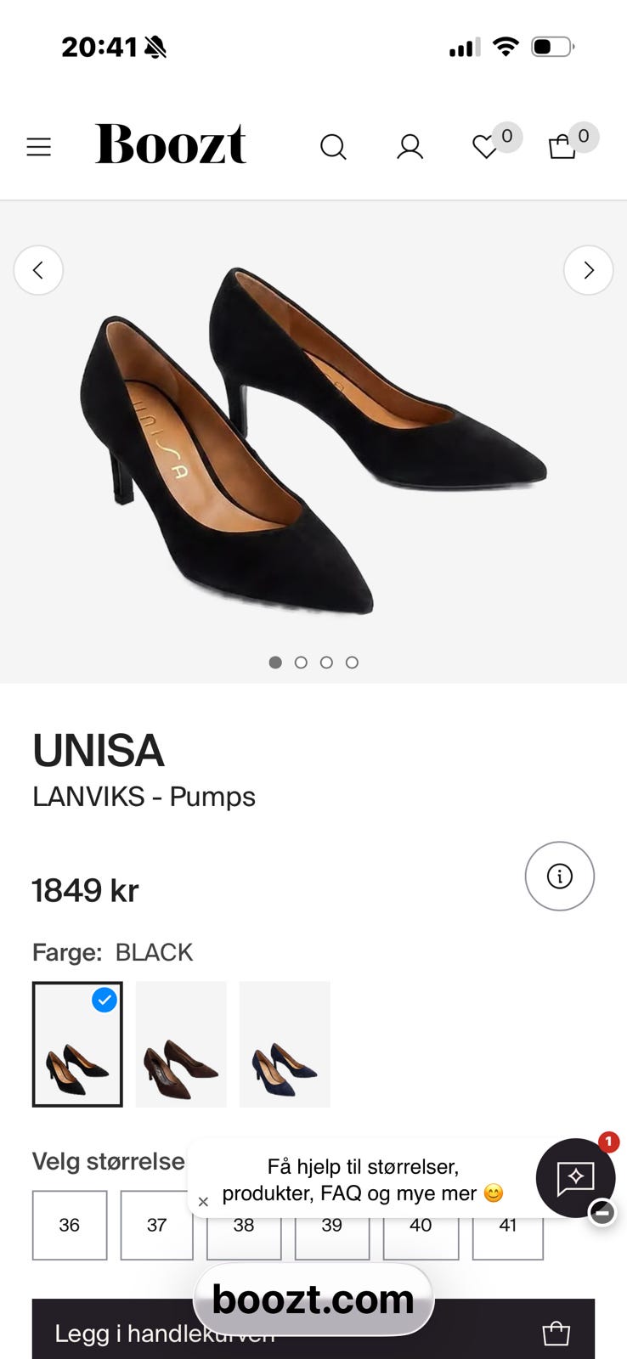Jump to fourth image dot
The height and width of the screenshot is (1359, 627).
click(x=352, y=663)
